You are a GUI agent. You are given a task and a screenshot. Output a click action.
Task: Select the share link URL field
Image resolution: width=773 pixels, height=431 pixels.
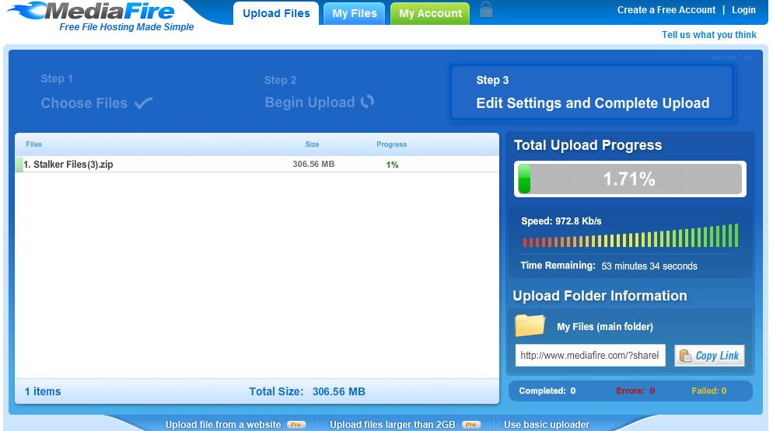590,356
